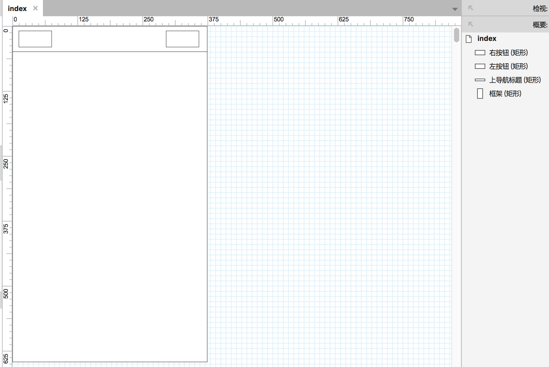Screen dimensions: 549x367
Task: Switch to the index tab
Action: [x=17, y=8]
